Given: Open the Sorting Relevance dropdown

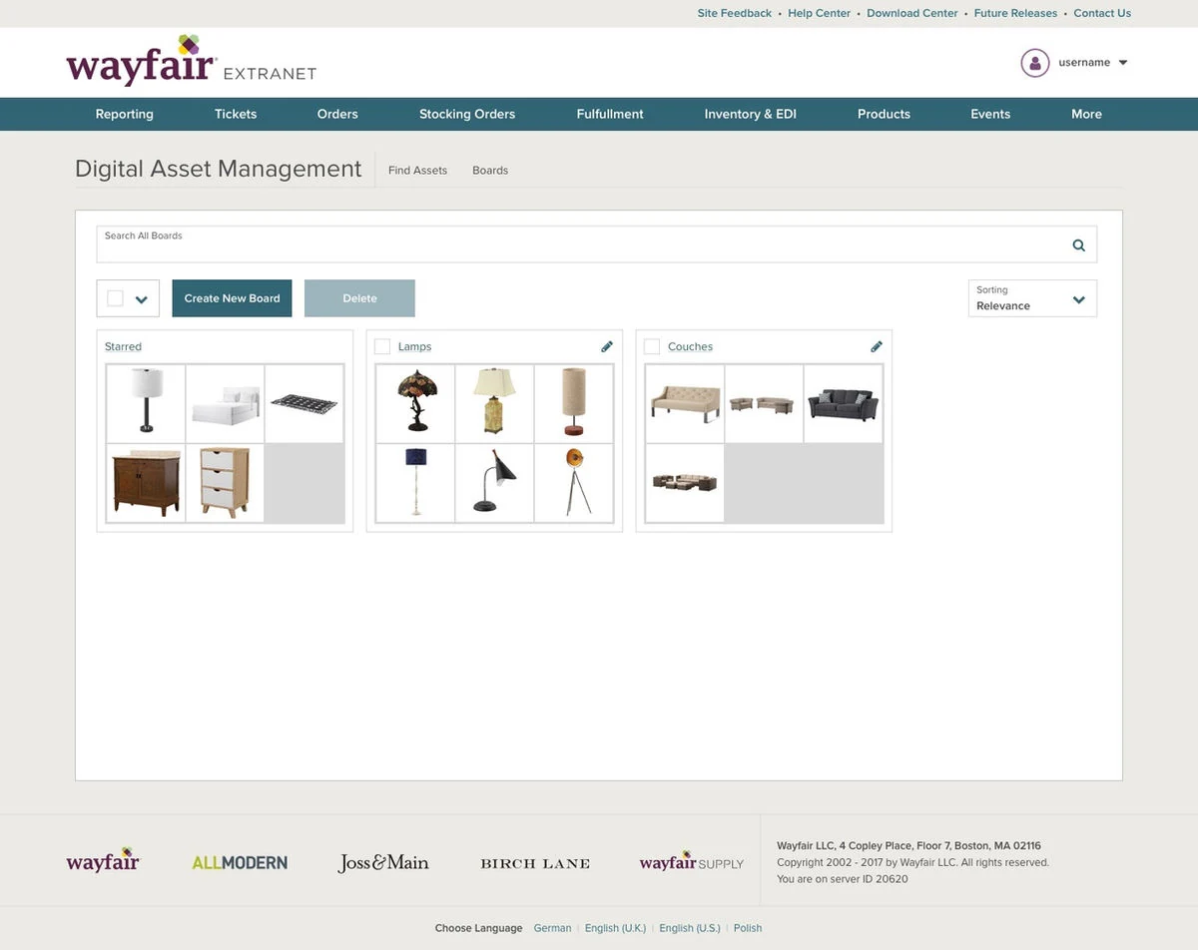Looking at the screenshot, I should 1032,298.
